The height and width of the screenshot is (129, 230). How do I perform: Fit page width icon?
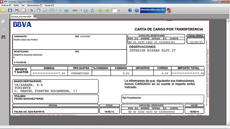tap(59, 10)
